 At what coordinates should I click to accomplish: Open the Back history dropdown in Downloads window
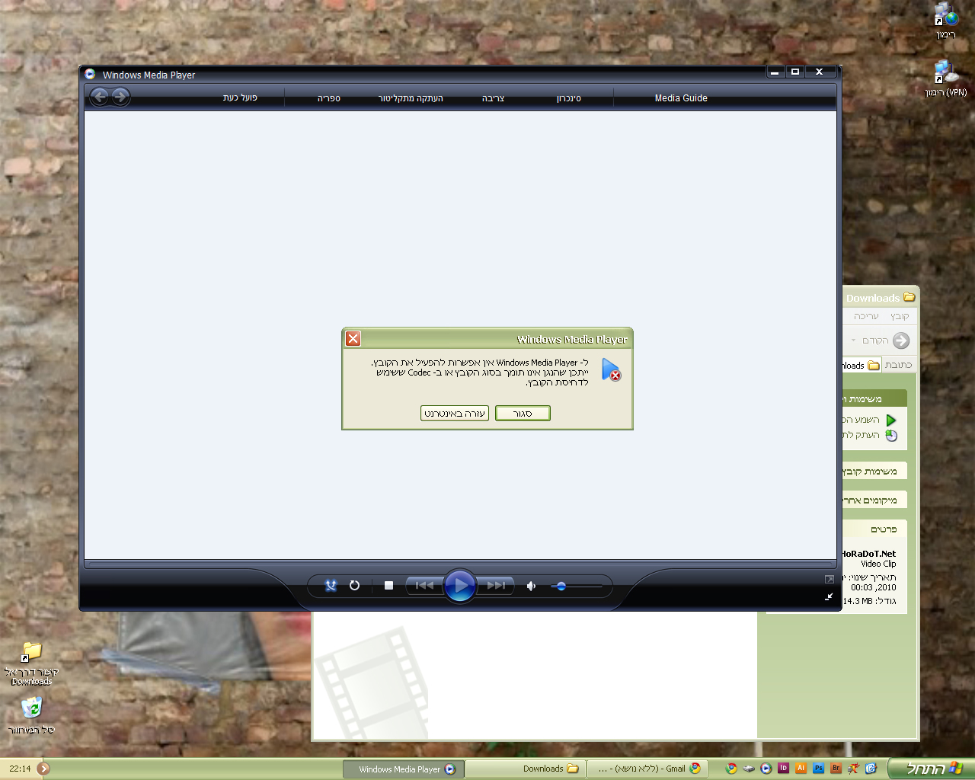(x=854, y=340)
